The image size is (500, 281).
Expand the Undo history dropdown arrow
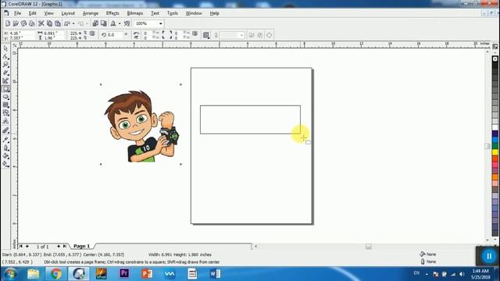[x=73, y=23]
